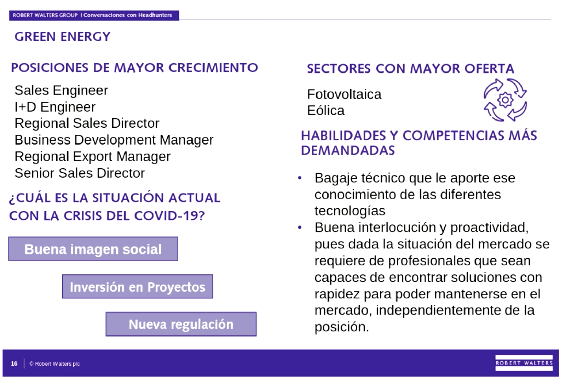566x384 pixels.
Task: Select Business Development Manager entry
Action: (x=114, y=140)
